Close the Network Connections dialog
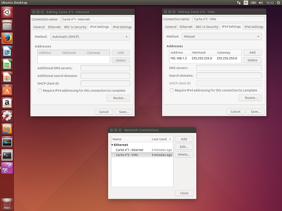282x211 pixels. pyautogui.click(x=184, y=193)
